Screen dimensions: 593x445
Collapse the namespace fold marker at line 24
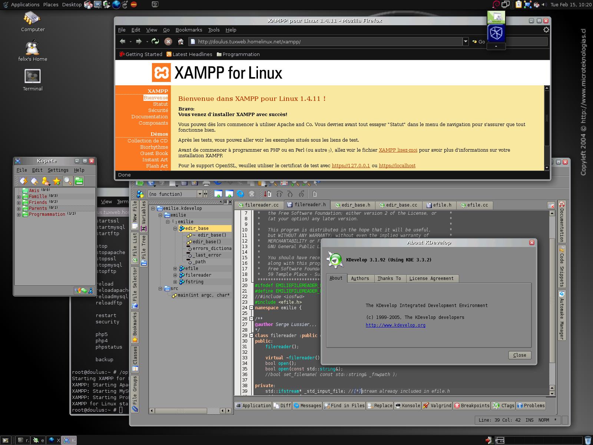(x=251, y=308)
